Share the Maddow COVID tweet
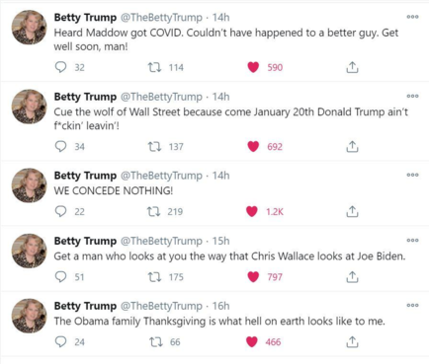 [x=352, y=67]
